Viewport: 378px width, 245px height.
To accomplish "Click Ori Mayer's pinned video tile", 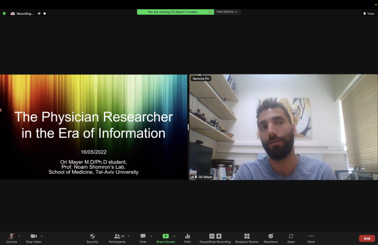I will click(x=283, y=127).
